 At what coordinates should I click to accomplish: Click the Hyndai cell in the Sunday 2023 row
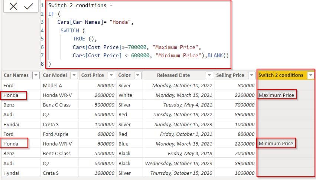[x=11, y=124]
